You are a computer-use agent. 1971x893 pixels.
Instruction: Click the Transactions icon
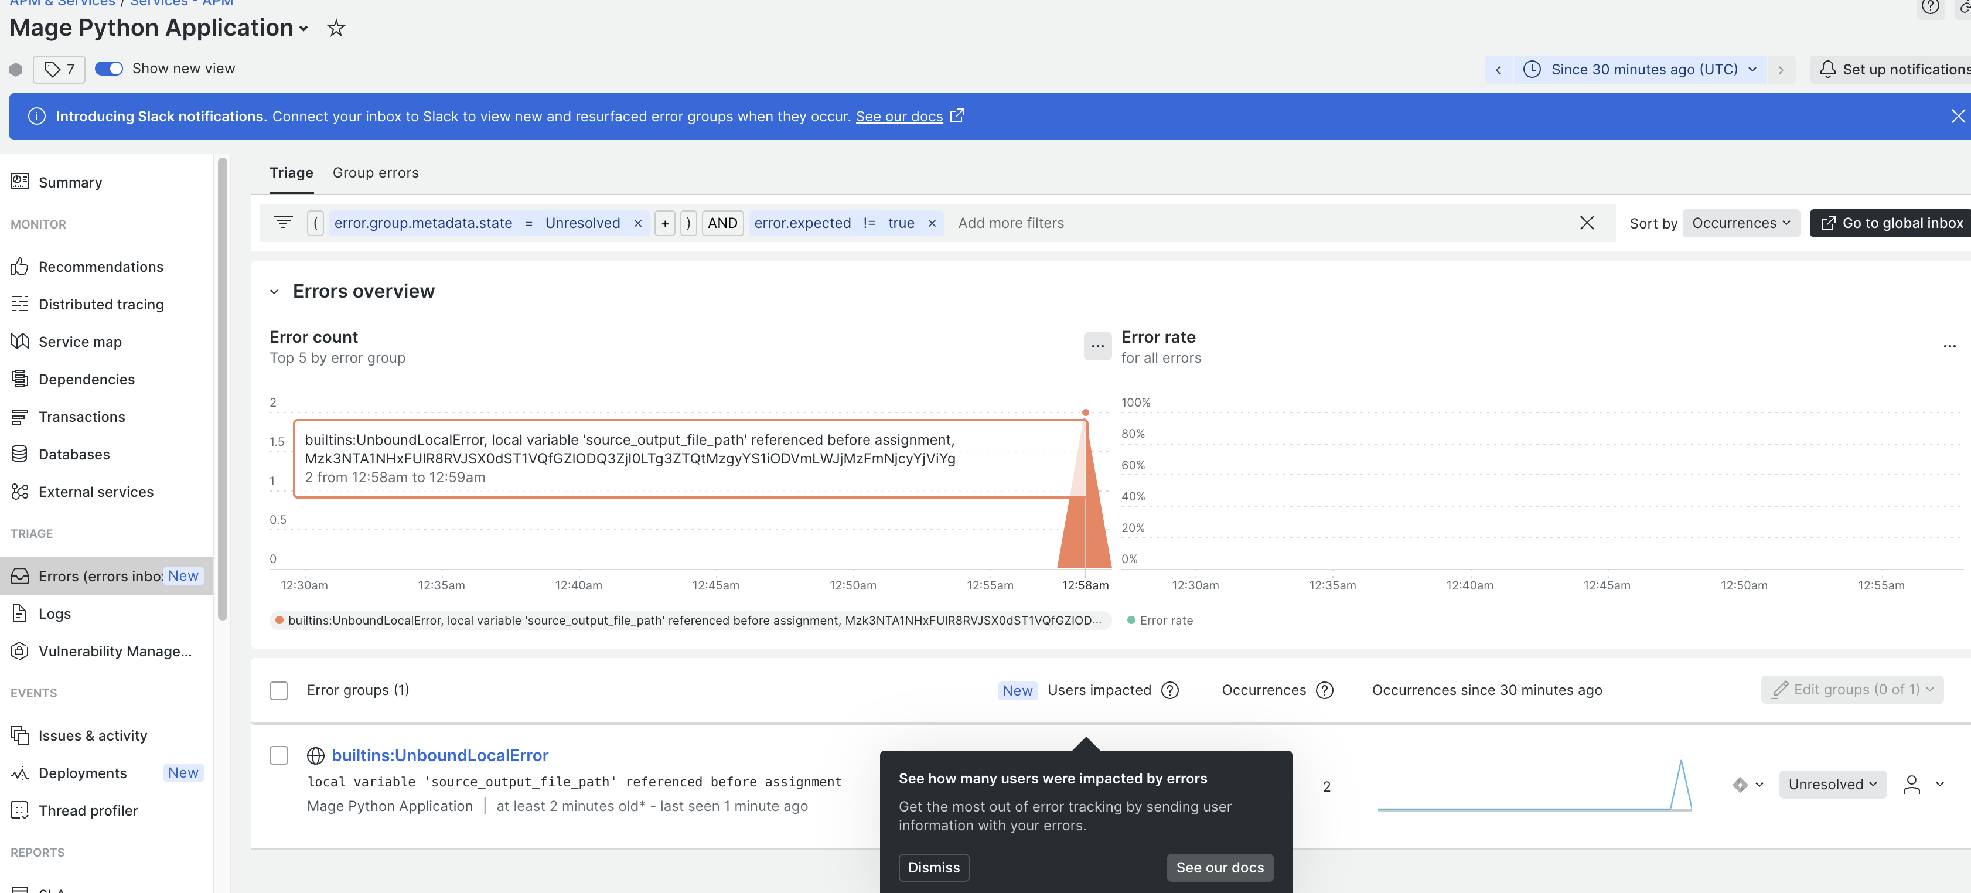[x=20, y=416]
